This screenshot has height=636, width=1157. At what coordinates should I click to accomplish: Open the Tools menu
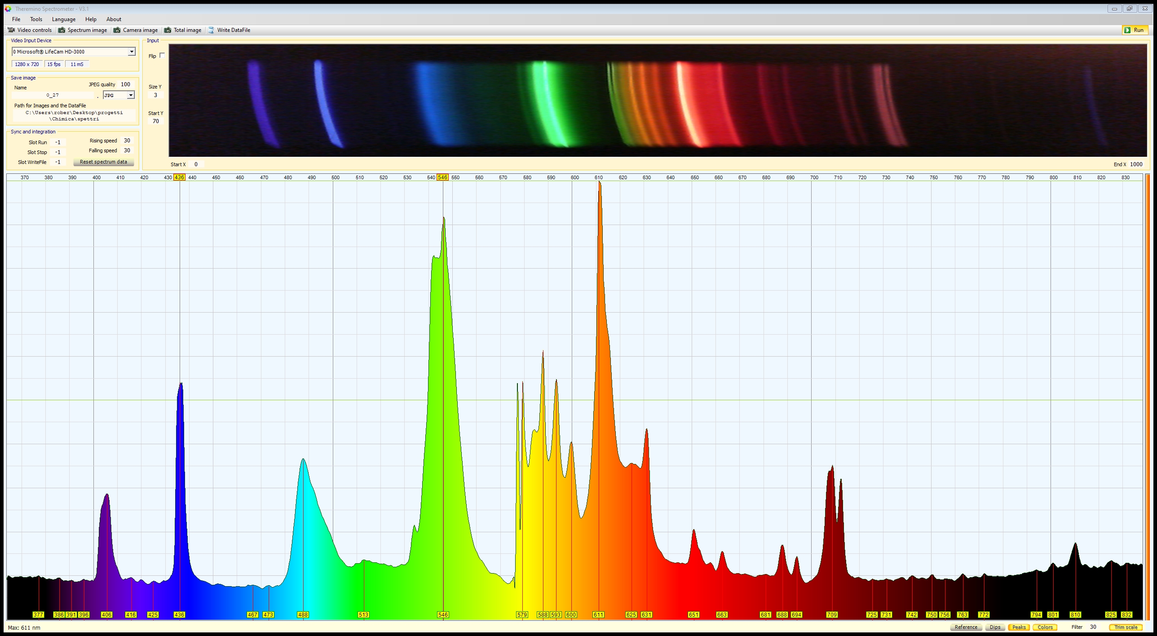[x=36, y=19]
